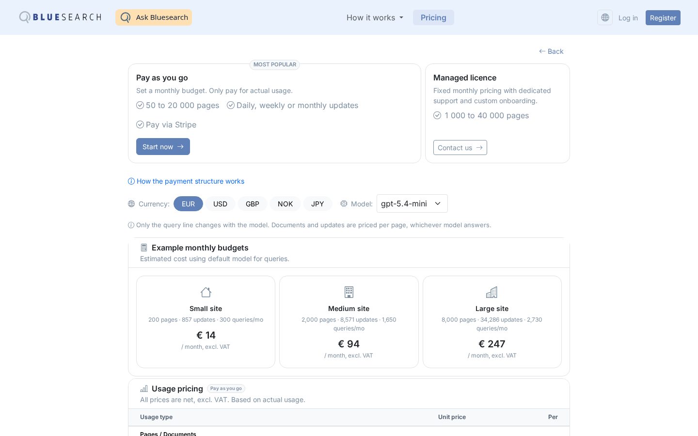Click the Register button
The height and width of the screenshot is (436, 698).
point(663,18)
